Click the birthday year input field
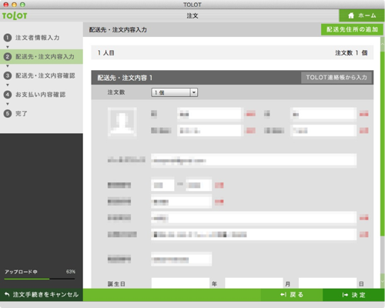The height and width of the screenshot is (308, 385). point(180,283)
